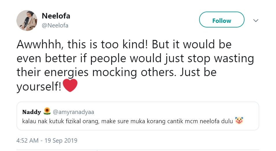Screen dimensions: 276x151
Task: Open the Neelofa display name link
Action: 55,16
